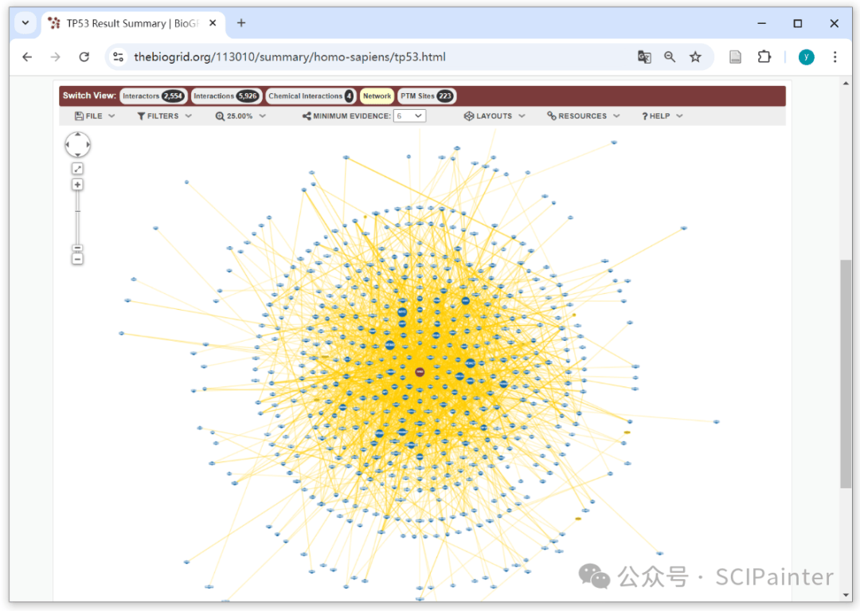Screen dimensions: 860x611
Task: Click the pan navigation wheel control
Action: point(77,145)
